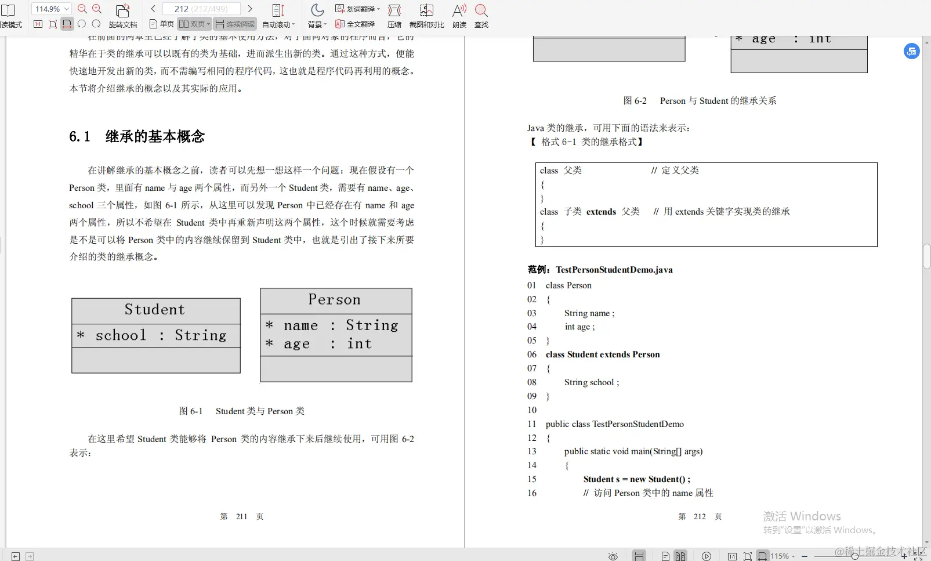
Task: Open the 查找 find tool
Action: click(x=481, y=16)
